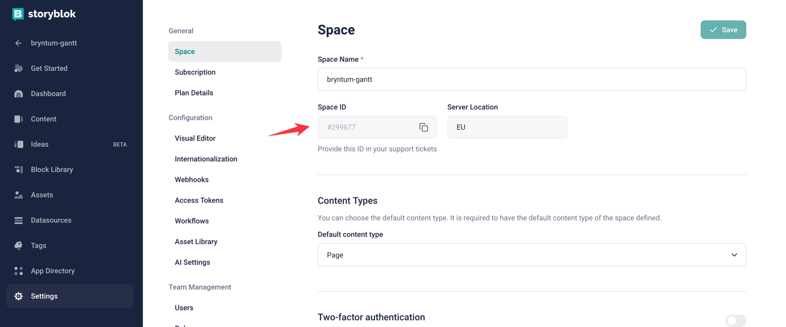Click the BETA badge beside Ideas
Screen dimensions: 786x327
[x=120, y=144]
